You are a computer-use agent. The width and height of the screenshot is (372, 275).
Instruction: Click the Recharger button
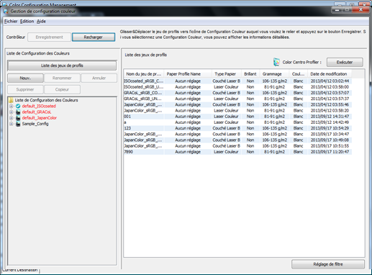point(94,37)
